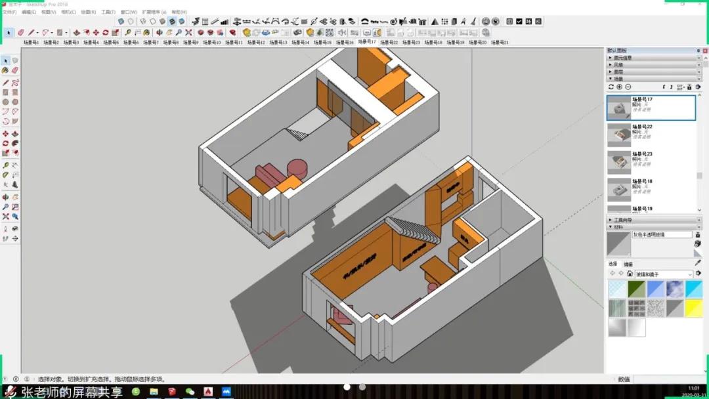This screenshot has width=709, height=399.
Task: Click the materials home icon
Action: [630, 274]
